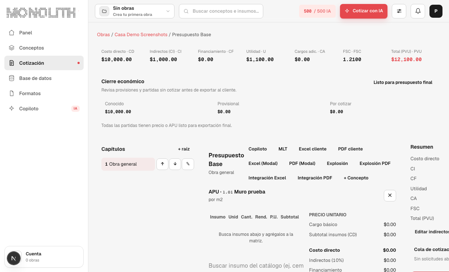The image size is (449, 272).
Task: Click the Utilidad value $1,100.00
Action: [260, 60]
